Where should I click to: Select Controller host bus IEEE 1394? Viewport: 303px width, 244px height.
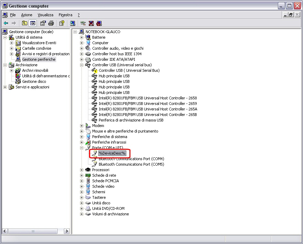pos(117,54)
